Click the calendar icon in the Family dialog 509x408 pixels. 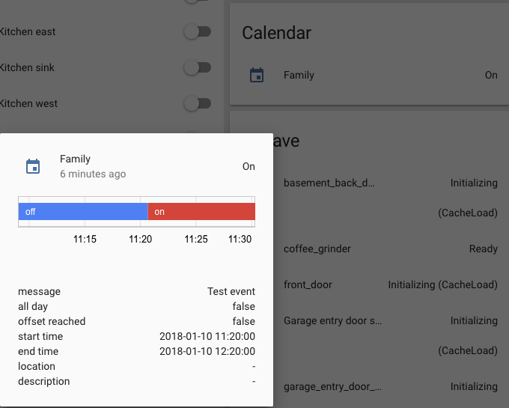pos(33,166)
